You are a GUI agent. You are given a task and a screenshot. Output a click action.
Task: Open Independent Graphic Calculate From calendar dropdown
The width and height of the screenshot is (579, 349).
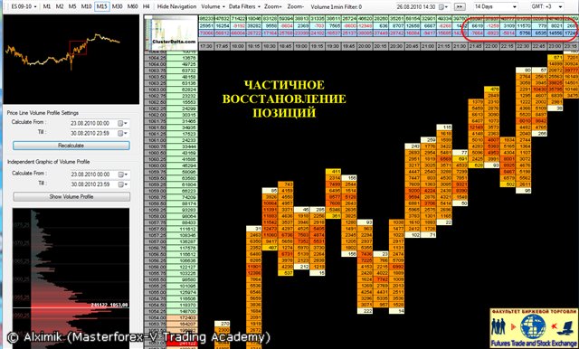tap(123, 174)
